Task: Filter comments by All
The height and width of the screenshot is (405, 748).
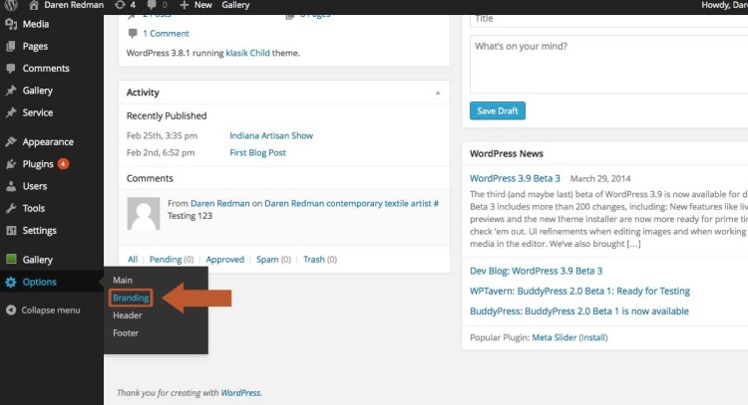Action: pyautogui.click(x=132, y=260)
